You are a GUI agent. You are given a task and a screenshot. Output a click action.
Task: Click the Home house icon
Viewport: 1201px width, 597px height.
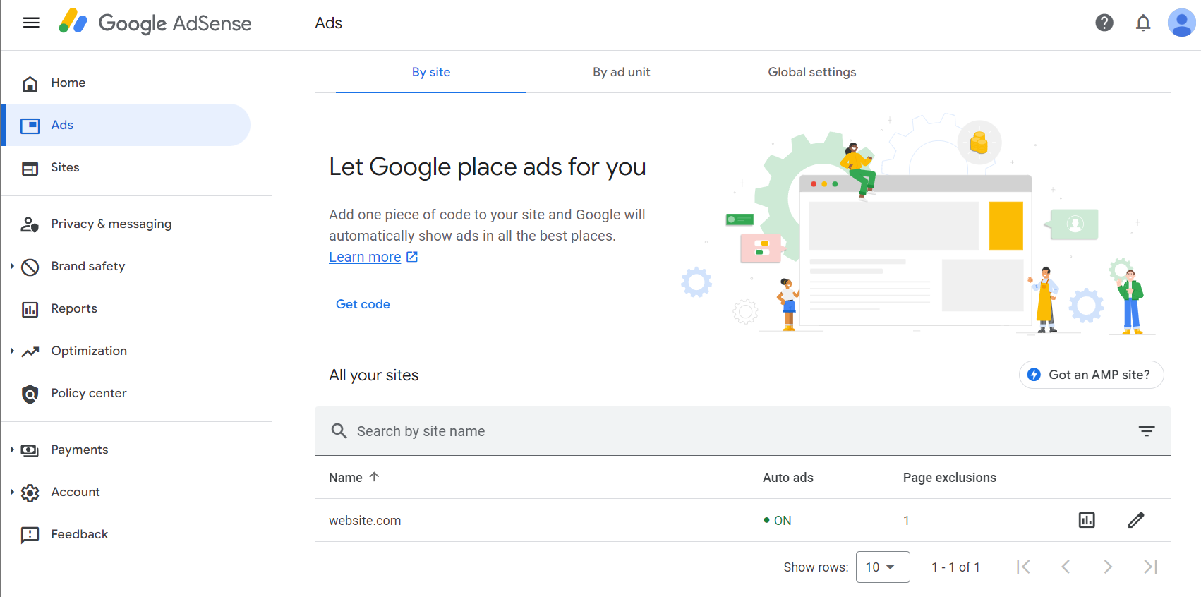(30, 83)
